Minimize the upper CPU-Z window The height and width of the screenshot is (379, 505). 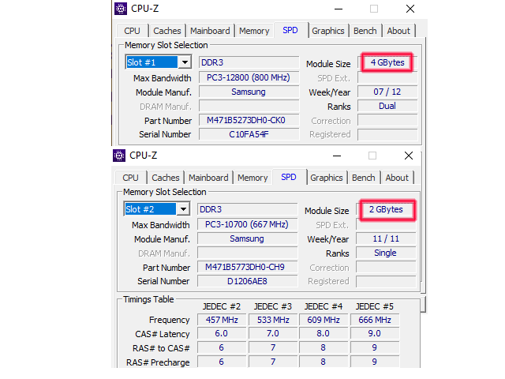(x=339, y=9)
